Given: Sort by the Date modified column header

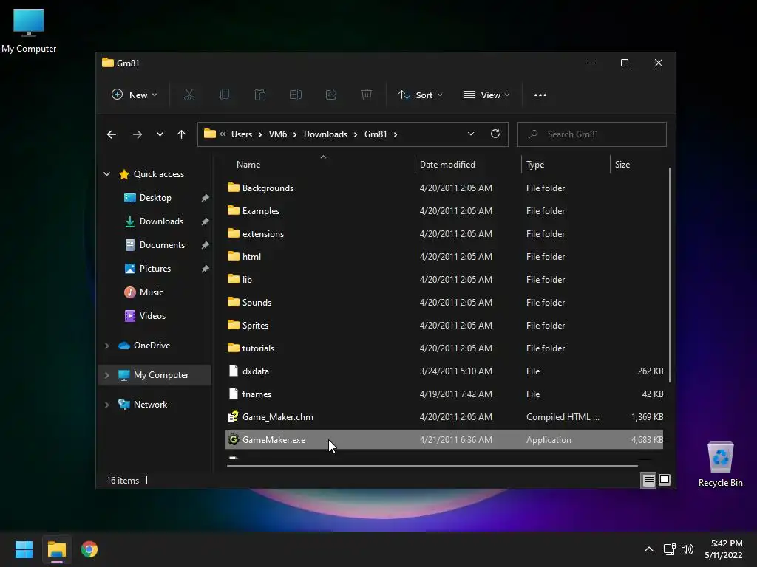Looking at the screenshot, I should [x=468, y=165].
